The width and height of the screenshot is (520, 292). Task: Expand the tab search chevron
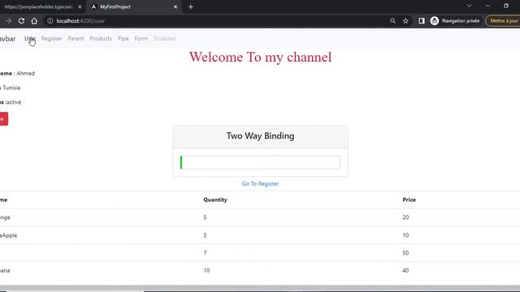click(470, 6)
